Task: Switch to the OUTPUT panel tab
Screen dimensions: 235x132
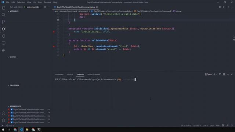Action: click(x=70, y=74)
